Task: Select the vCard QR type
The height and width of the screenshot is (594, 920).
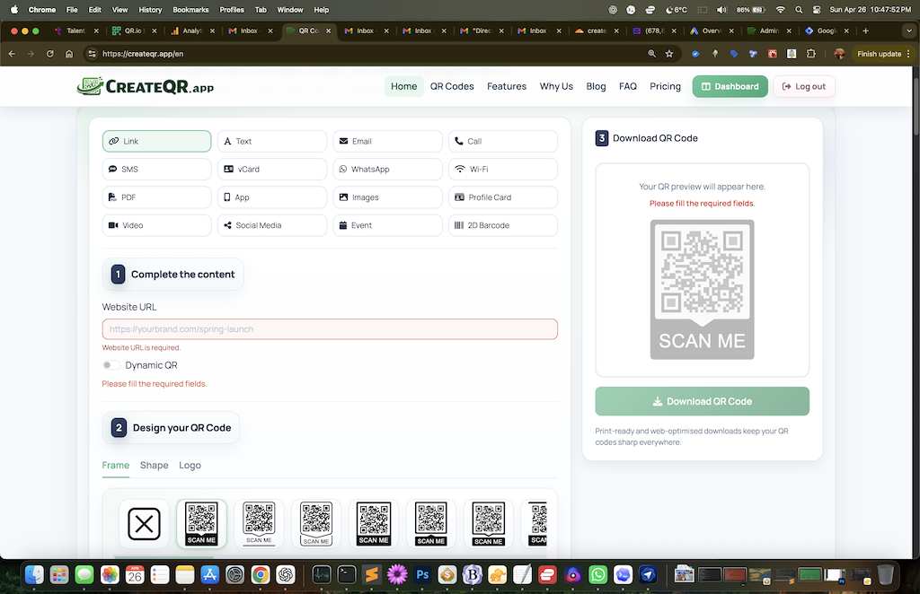Action: [x=272, y=170]
